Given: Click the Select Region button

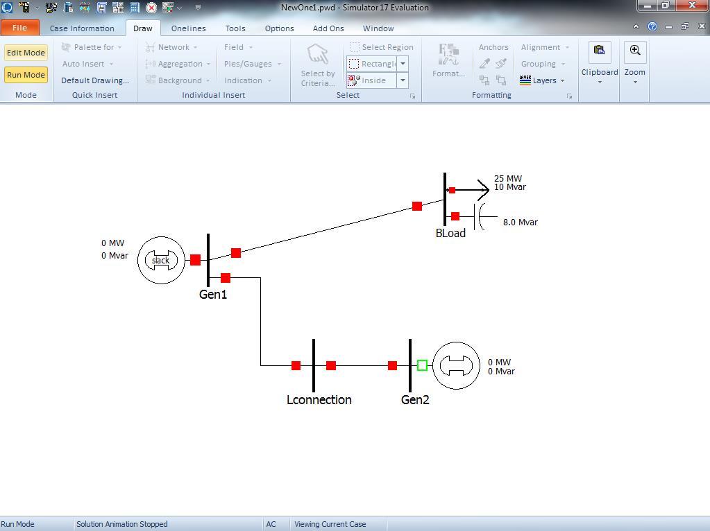Looking at the screenshot, I should pyautogui.click(x=381, y=47).
